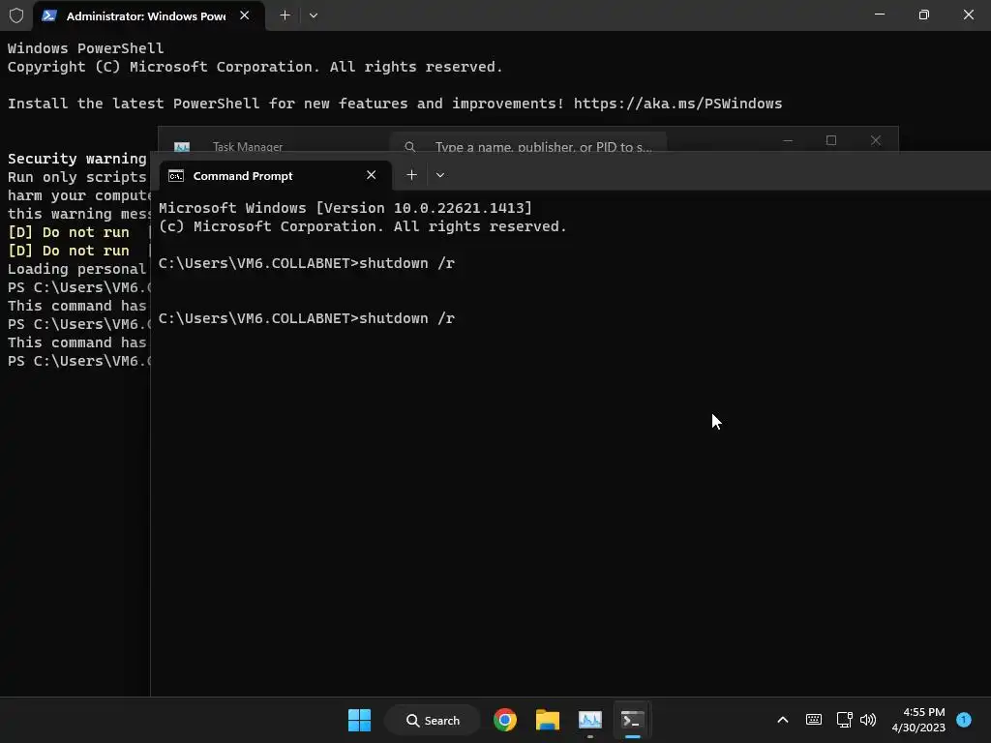Focus the Task Manager search field
Screen dimensions: 991x743
pyautogui.click(x=528, y=145)
